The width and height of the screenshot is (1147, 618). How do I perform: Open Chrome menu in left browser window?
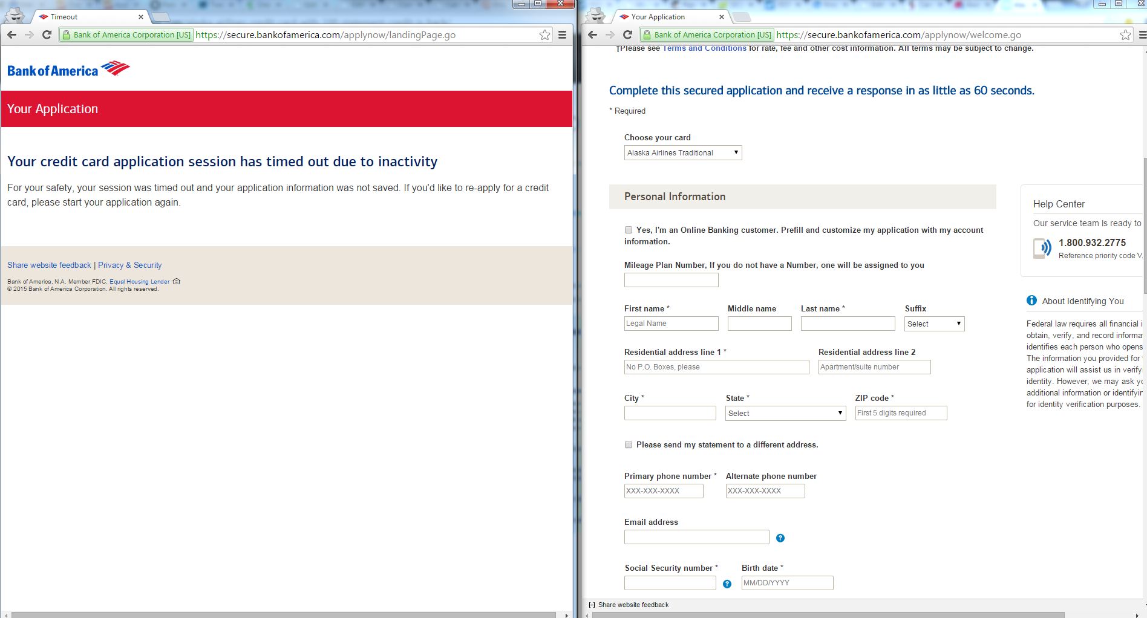coord(562,35)
